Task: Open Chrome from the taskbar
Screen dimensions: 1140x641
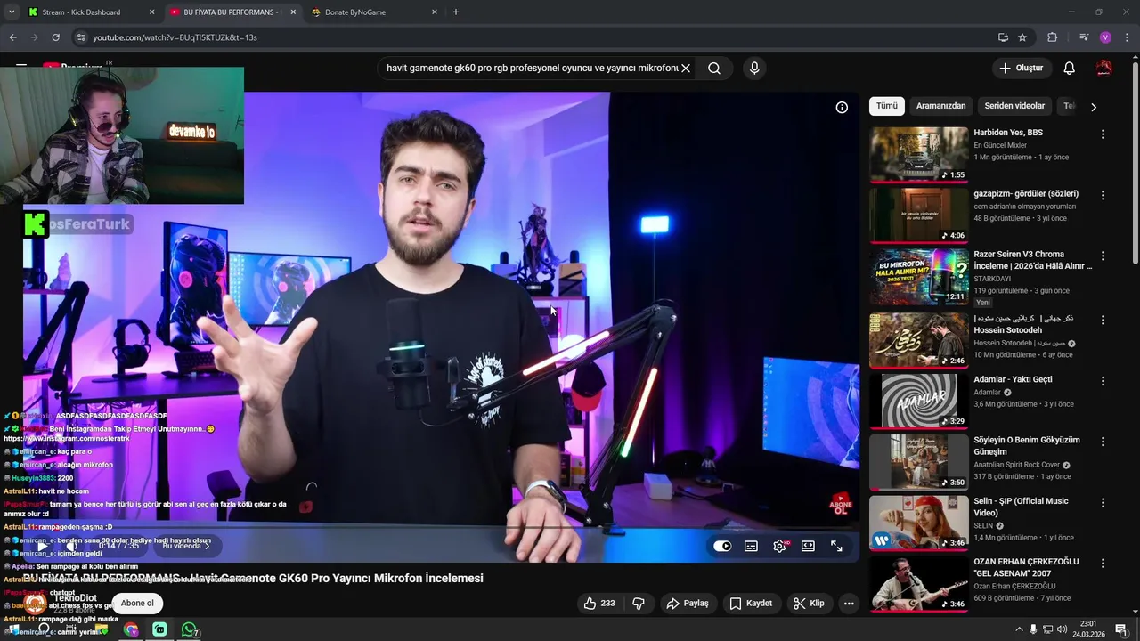Action: 131,629
